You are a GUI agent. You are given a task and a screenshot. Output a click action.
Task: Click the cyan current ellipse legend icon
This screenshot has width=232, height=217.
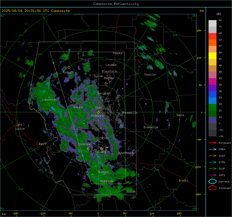(x=212, y=181)
